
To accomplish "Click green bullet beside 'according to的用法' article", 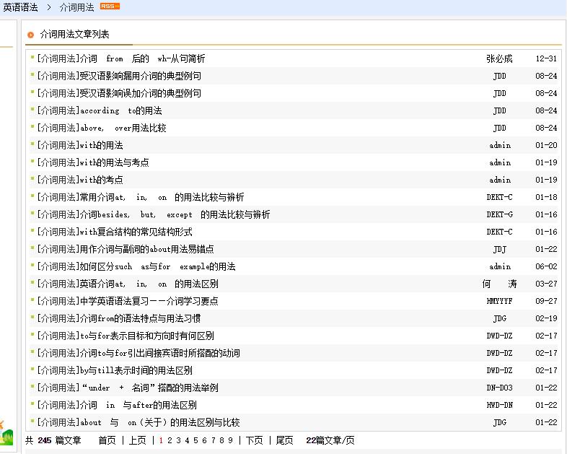I will (x=32, y=110).
